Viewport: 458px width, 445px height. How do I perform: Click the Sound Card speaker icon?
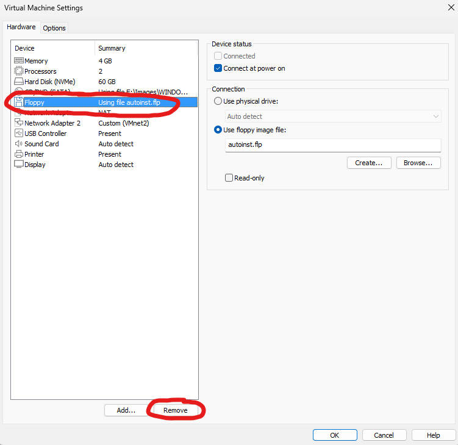pos(18,144)
